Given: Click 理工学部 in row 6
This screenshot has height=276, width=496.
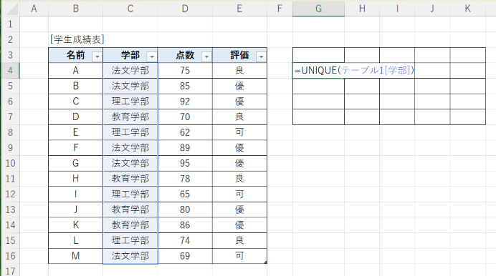Looking at the screenshot, I should [x=130, y=102].
